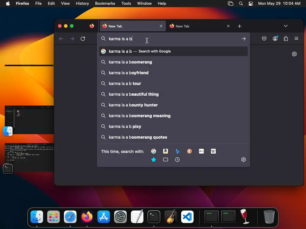Open the Help menu
Screen dimensions: 306x229
(162, 4)
